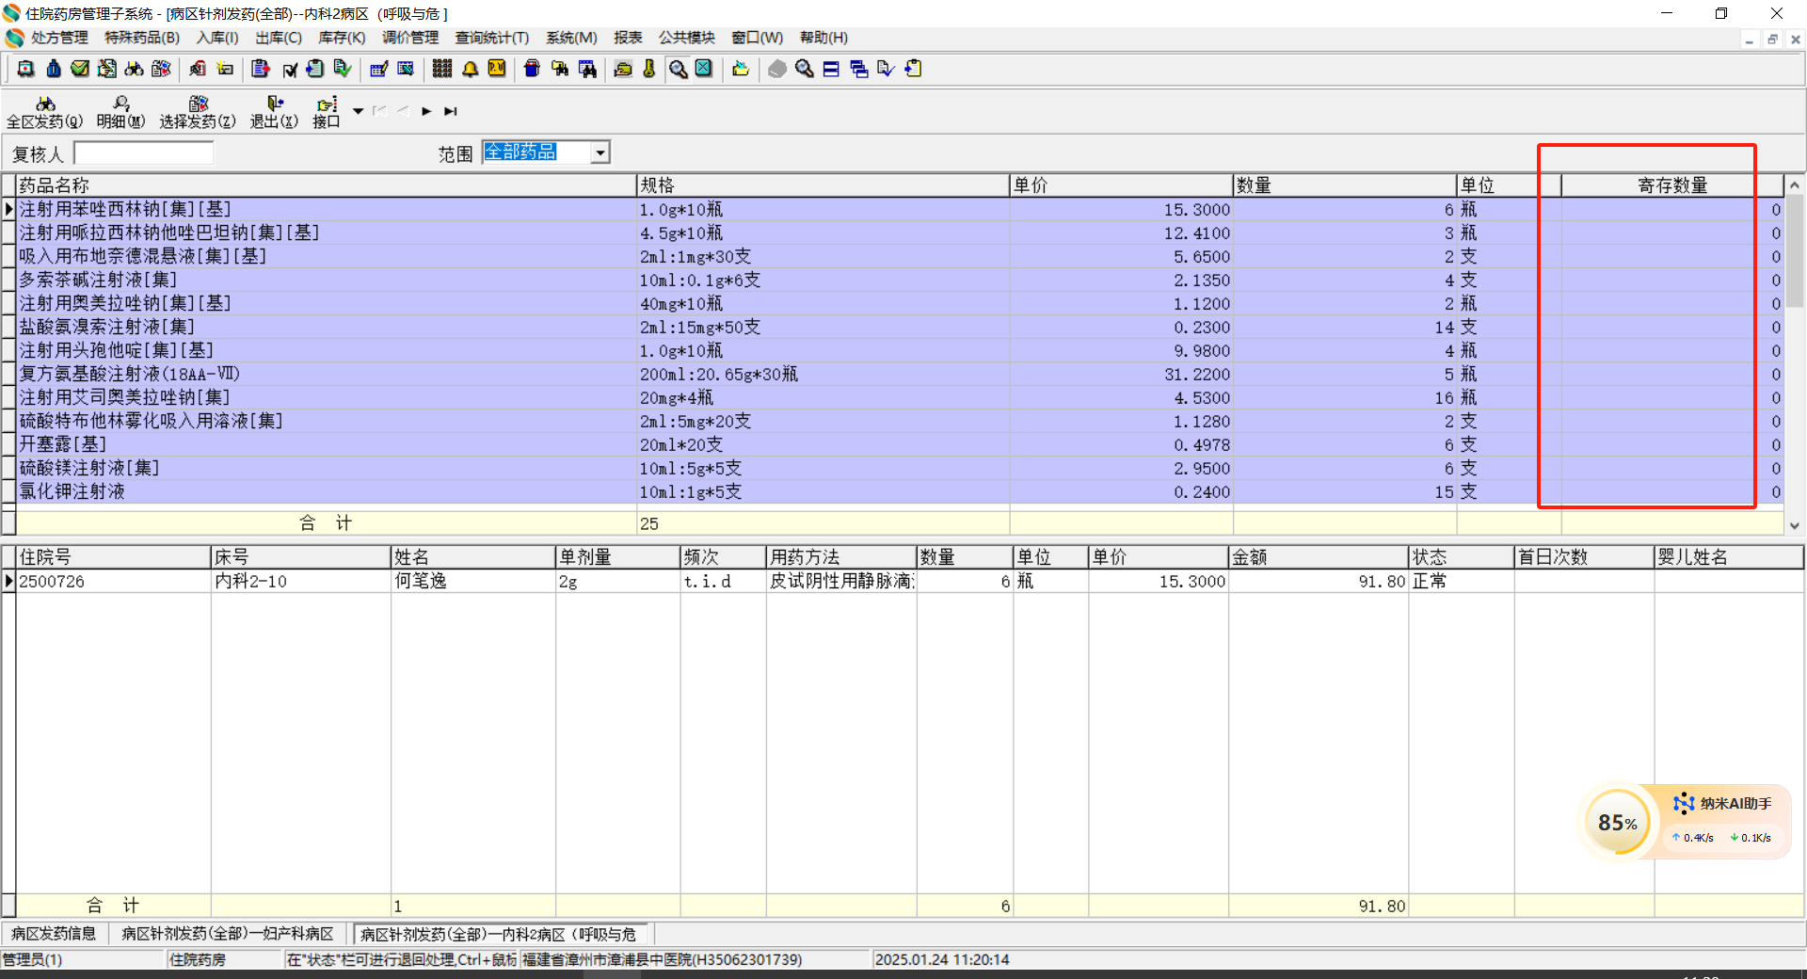
Task: Click the drug list scrollbar down arrow
Action: click(x=1794, y=525)
